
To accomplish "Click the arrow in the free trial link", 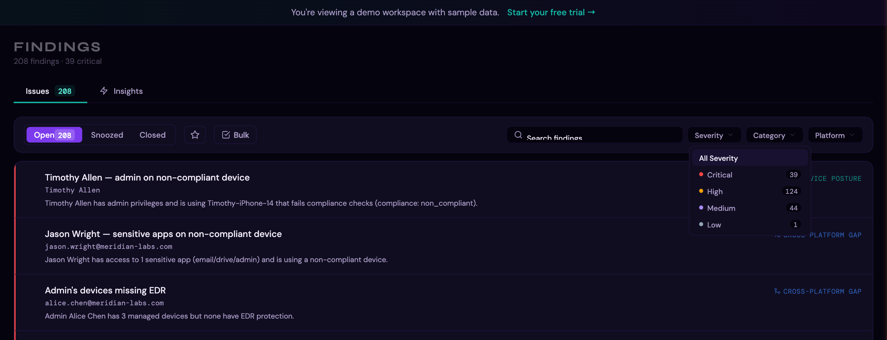I will (x=591, y=12).
